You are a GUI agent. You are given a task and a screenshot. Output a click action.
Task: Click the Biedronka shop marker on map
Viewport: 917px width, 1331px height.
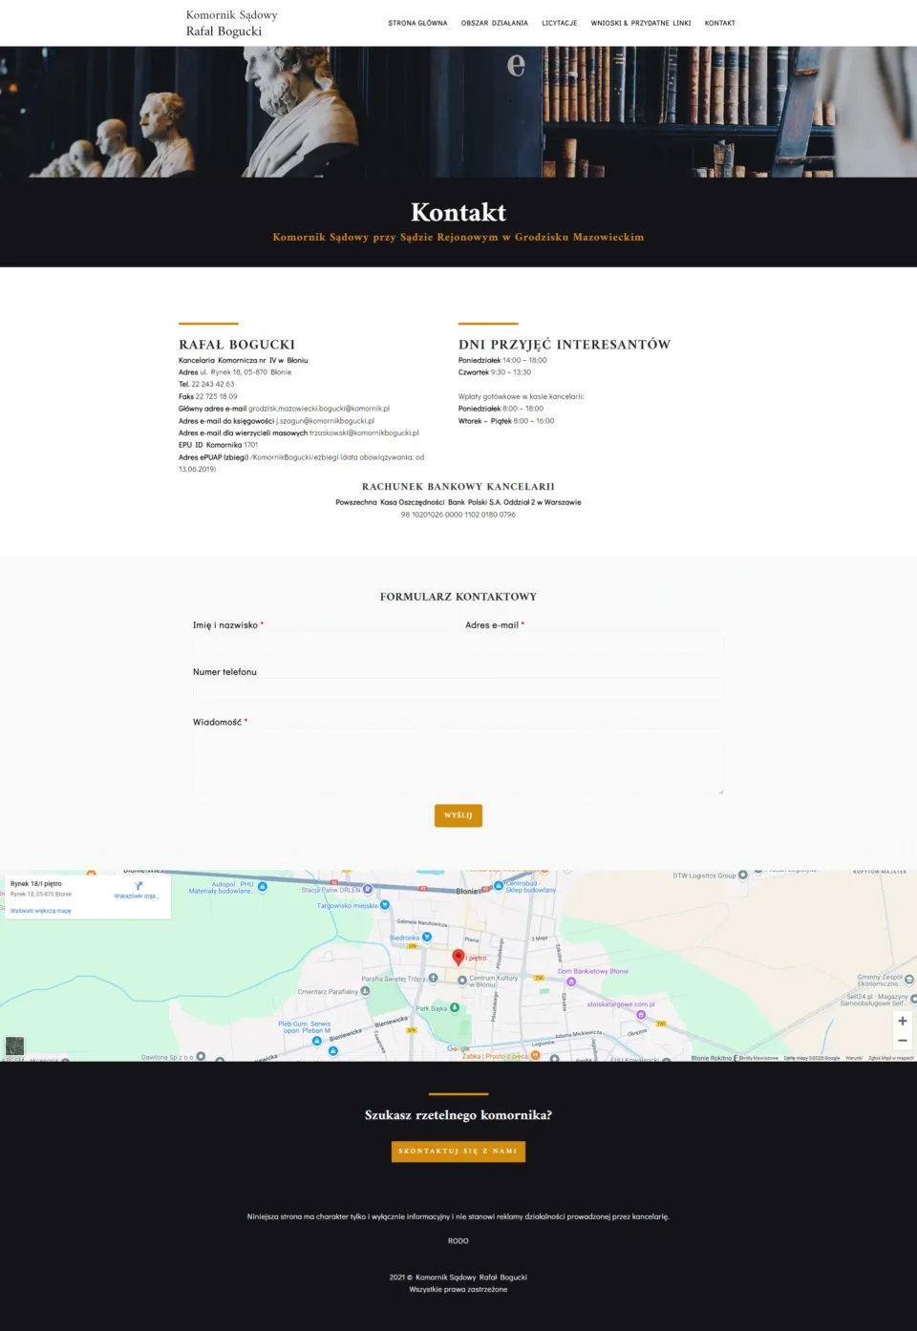[x=427, y=937]
